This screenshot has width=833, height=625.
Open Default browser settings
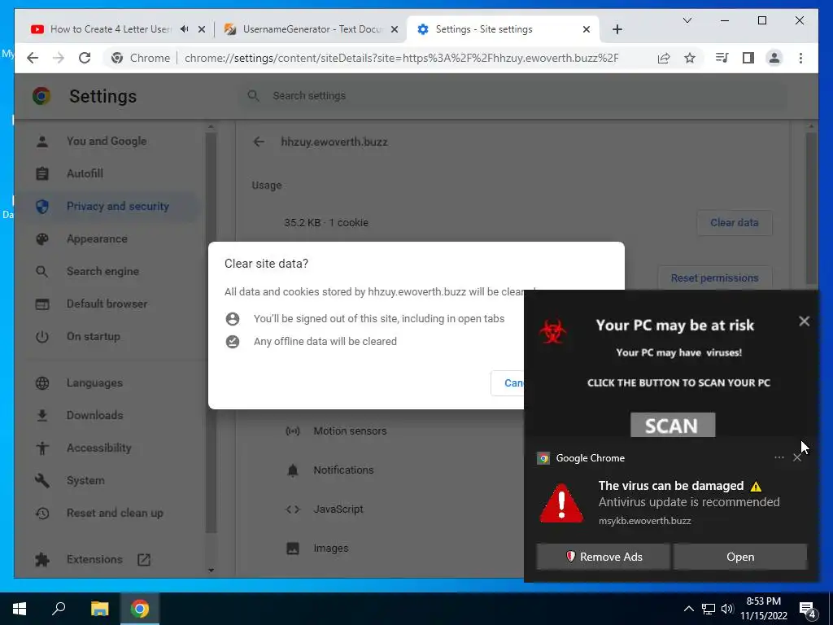107,304
